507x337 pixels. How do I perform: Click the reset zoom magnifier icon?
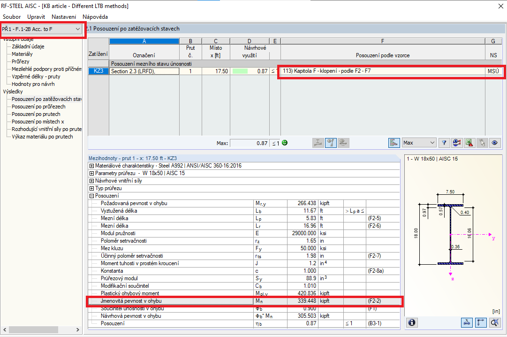495,322
